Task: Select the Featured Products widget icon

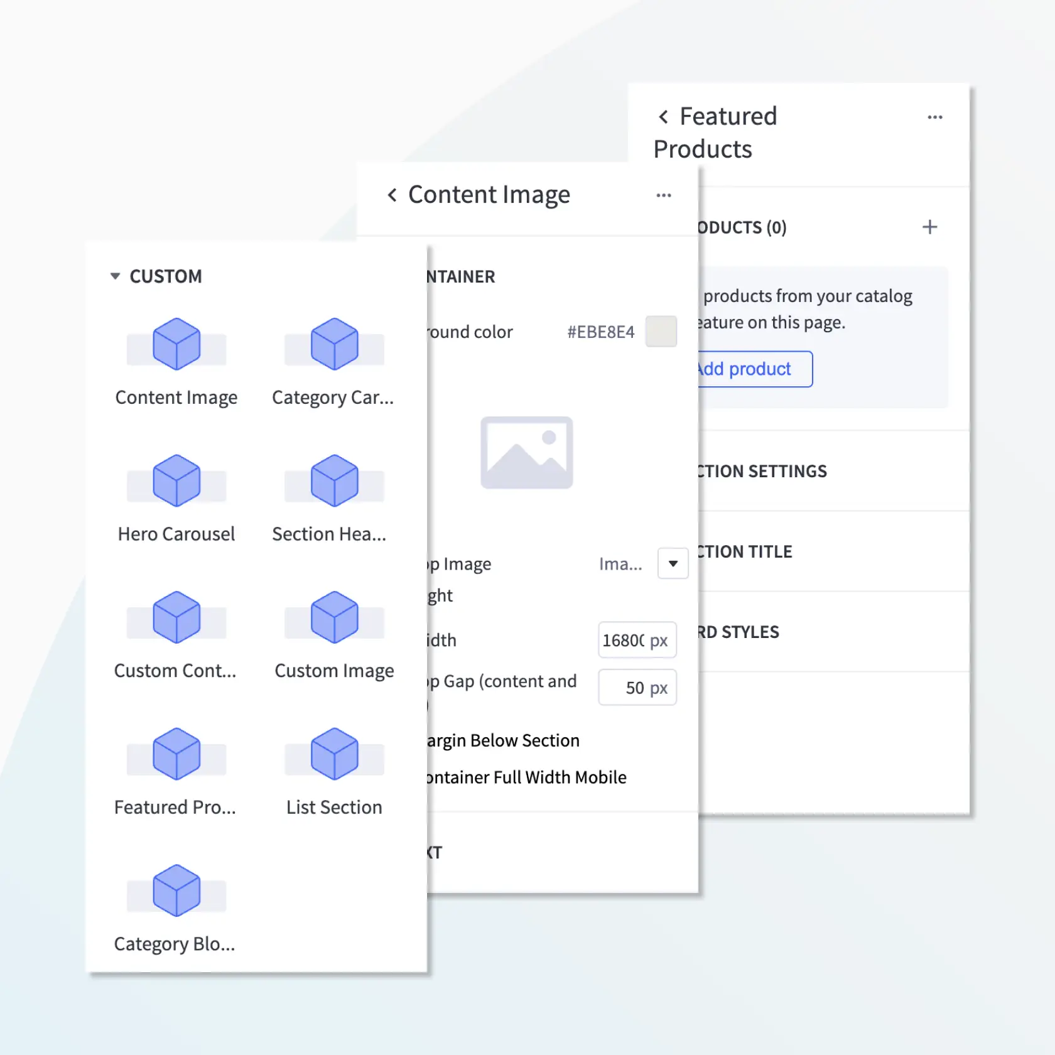Action: [x=176, y=755]
